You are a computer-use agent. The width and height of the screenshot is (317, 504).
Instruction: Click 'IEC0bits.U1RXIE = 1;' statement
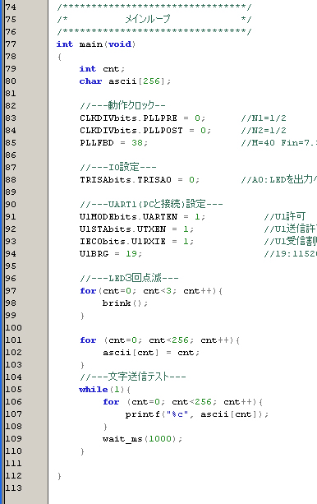(136, 241)
